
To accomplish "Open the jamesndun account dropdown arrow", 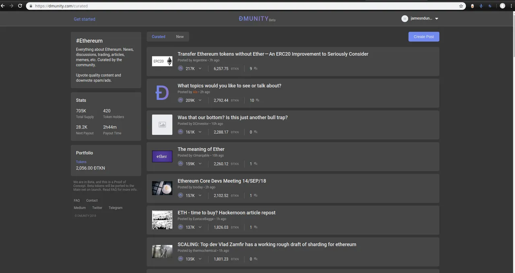I will [x=437, y=19].
